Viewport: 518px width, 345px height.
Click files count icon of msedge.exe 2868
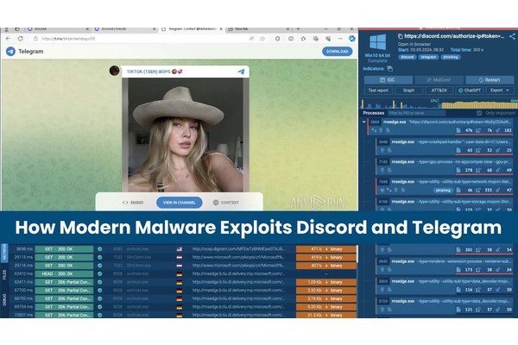click(x=458, y=130)
